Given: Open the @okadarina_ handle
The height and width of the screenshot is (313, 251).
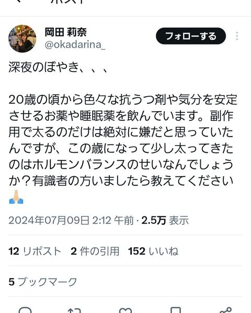Looking at the screenshot, I should tap(75, 44).
